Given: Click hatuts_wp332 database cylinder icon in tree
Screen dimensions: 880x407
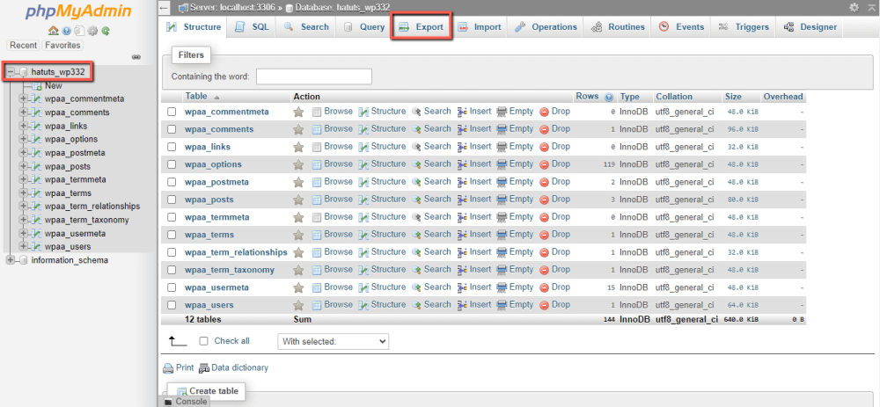Looking at the screenshot, I should coord(24,72).
